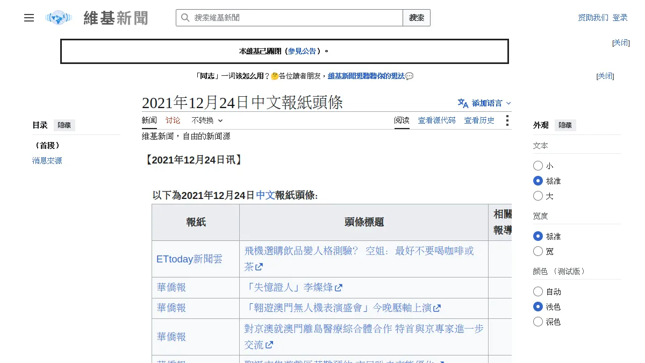This screenshot has height=363, width=645.
Task: Click the magnifier icon in search box
Action: [185, 18]
